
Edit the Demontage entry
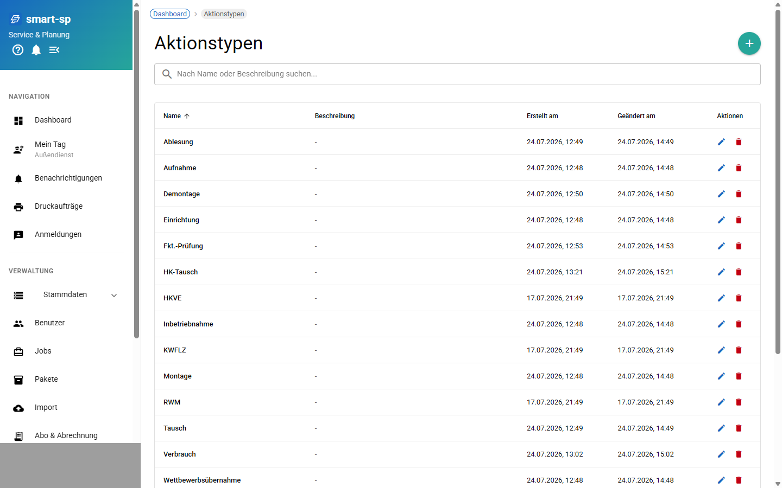point(721,194)
